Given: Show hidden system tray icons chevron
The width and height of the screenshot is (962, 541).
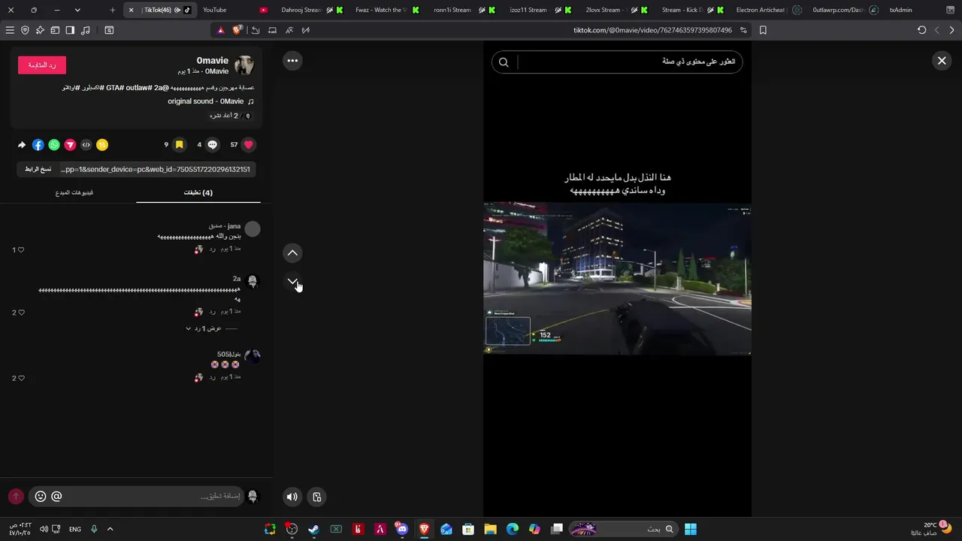Looking at the screenshot, I should pyautogui.click(x=110, y=529).
